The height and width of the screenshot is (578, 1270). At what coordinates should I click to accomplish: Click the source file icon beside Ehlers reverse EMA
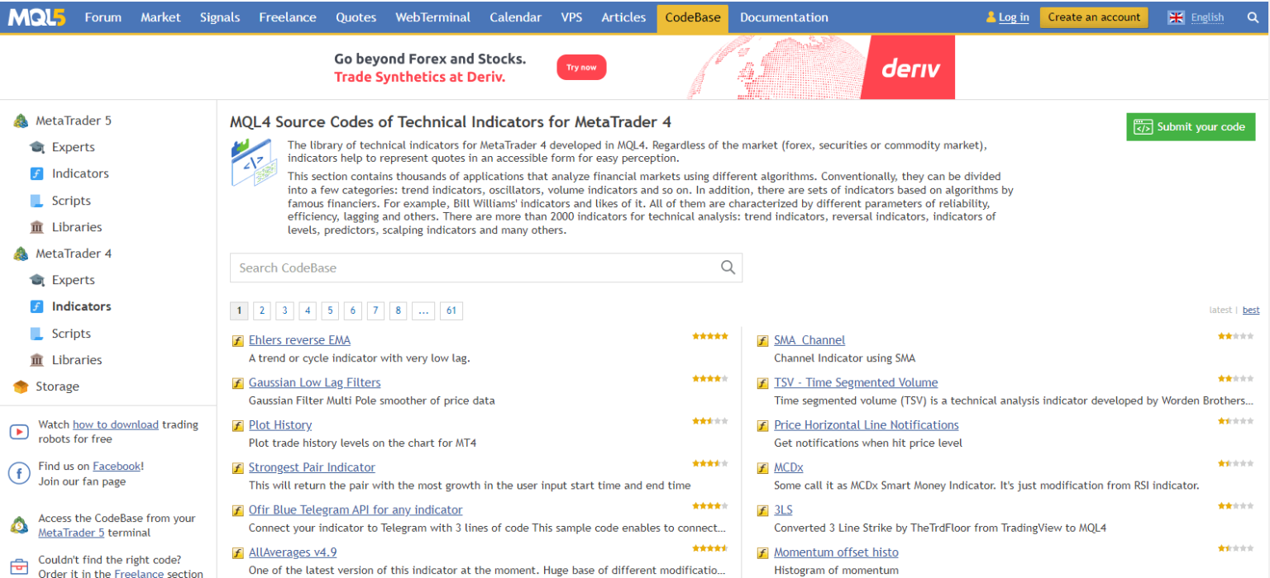[x=237, y=340]
